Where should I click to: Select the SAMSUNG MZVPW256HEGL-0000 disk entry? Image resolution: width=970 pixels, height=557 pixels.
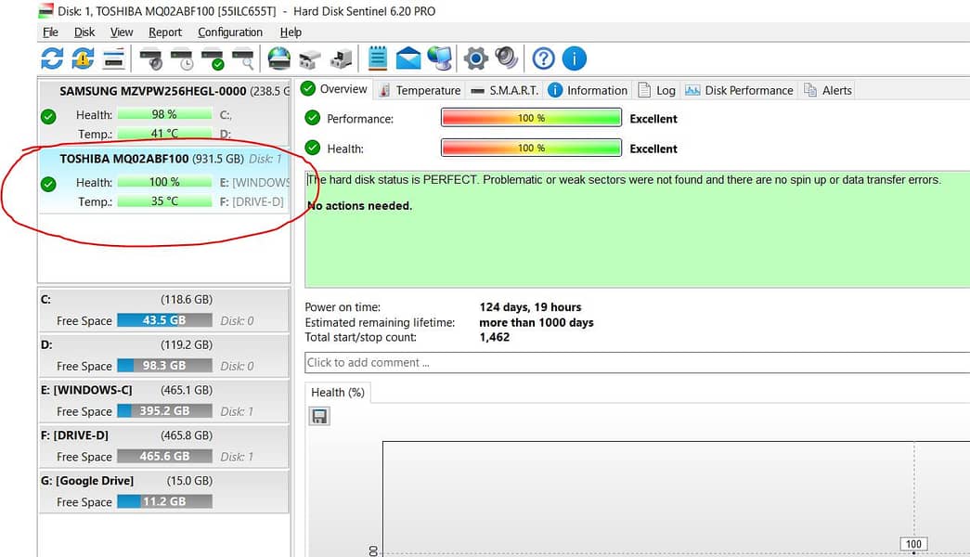(164, 112)
